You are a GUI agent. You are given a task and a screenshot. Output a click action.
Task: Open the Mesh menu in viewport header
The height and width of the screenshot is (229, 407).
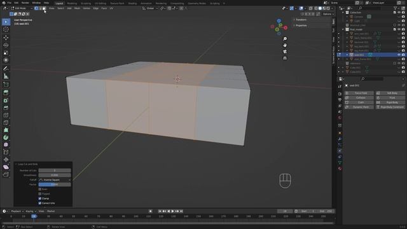(x=78, y=8)
